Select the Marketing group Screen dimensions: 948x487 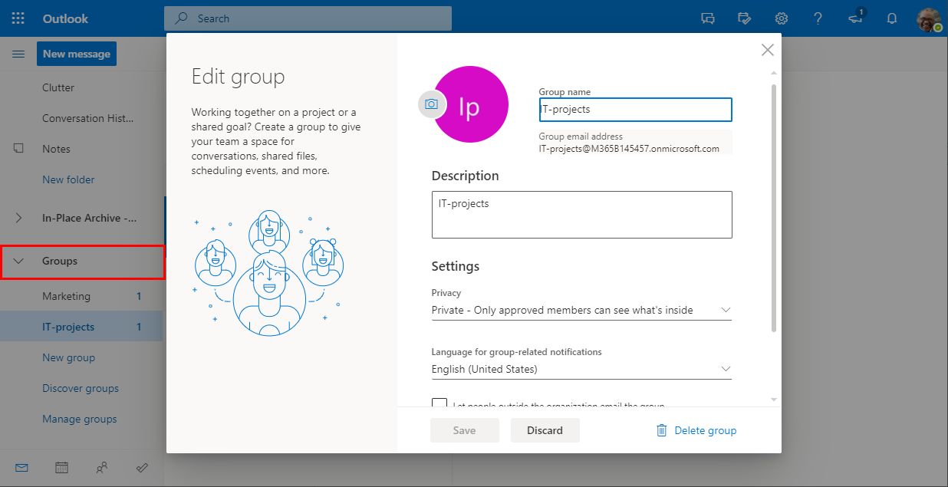(66, 296)
